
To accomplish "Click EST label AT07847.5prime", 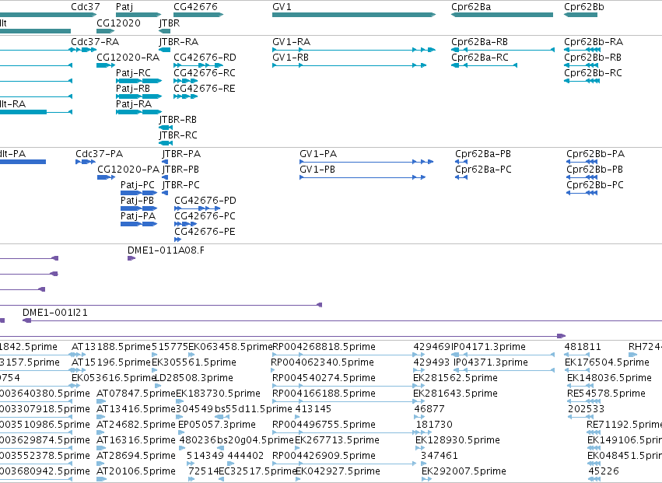I will pyautogui.click(x=136, y=394).
